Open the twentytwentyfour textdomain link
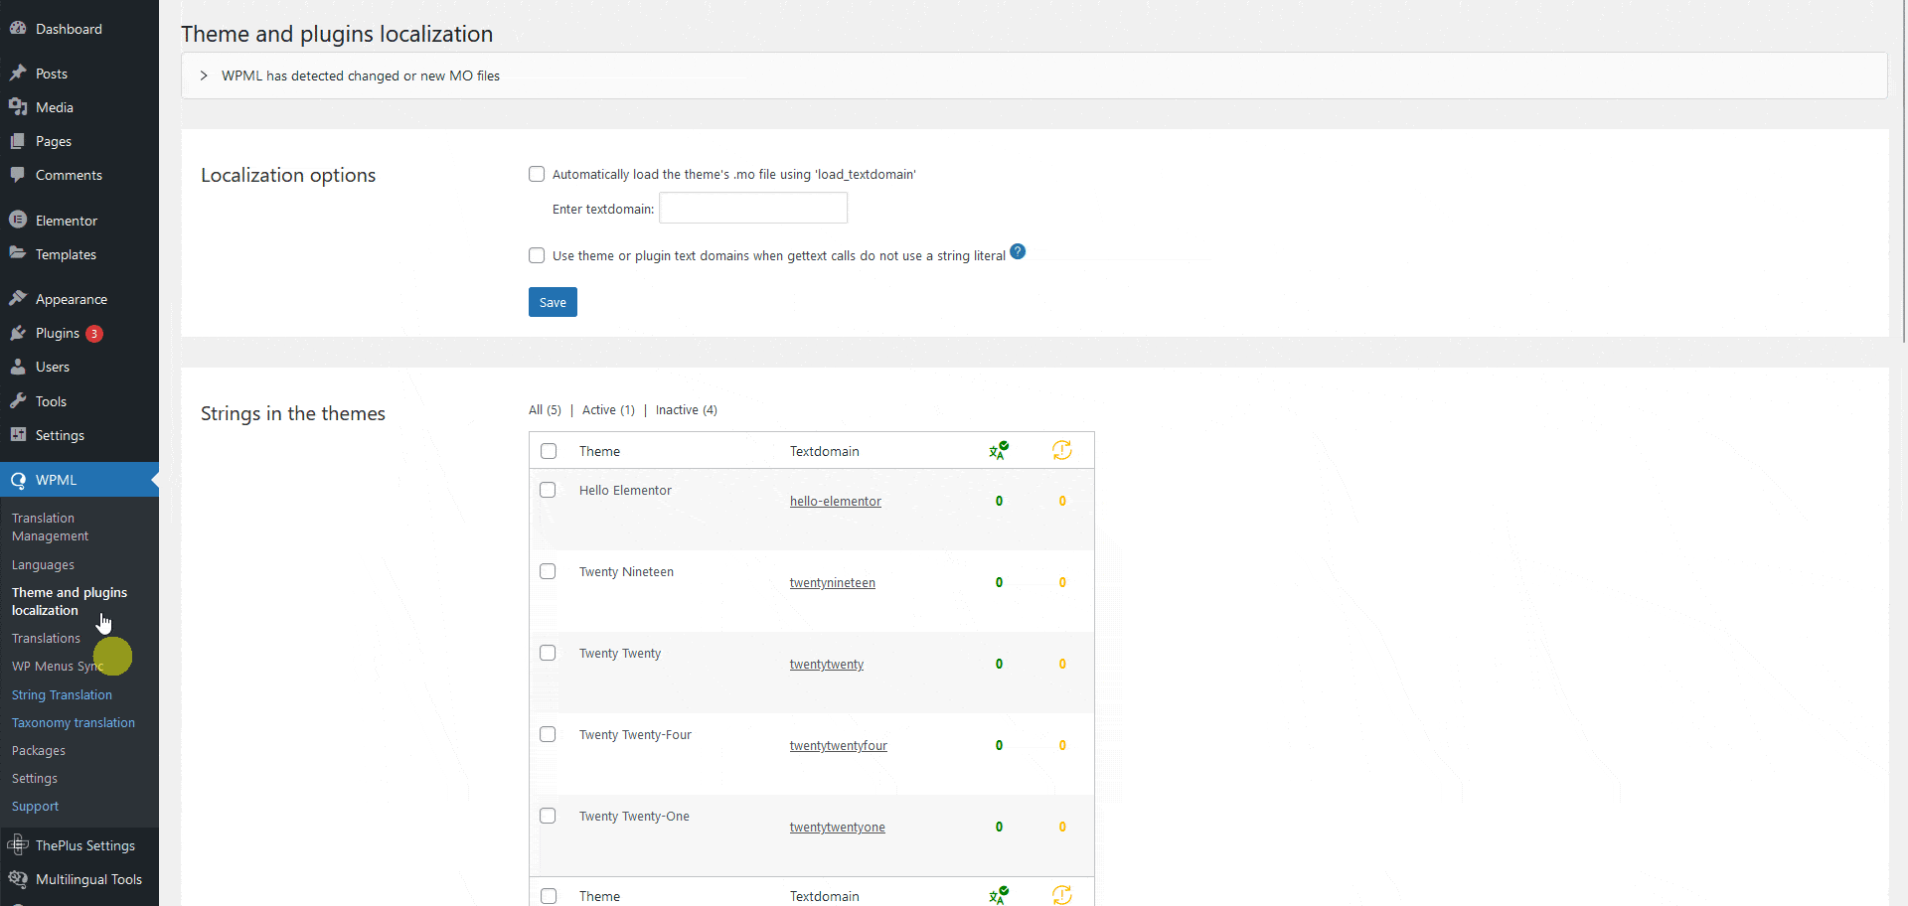Image resolution: width=1908 pixels, height=906 pixels. pos(839,745)
